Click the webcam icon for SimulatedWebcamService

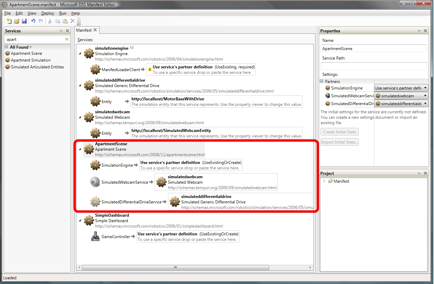[95, 182]
